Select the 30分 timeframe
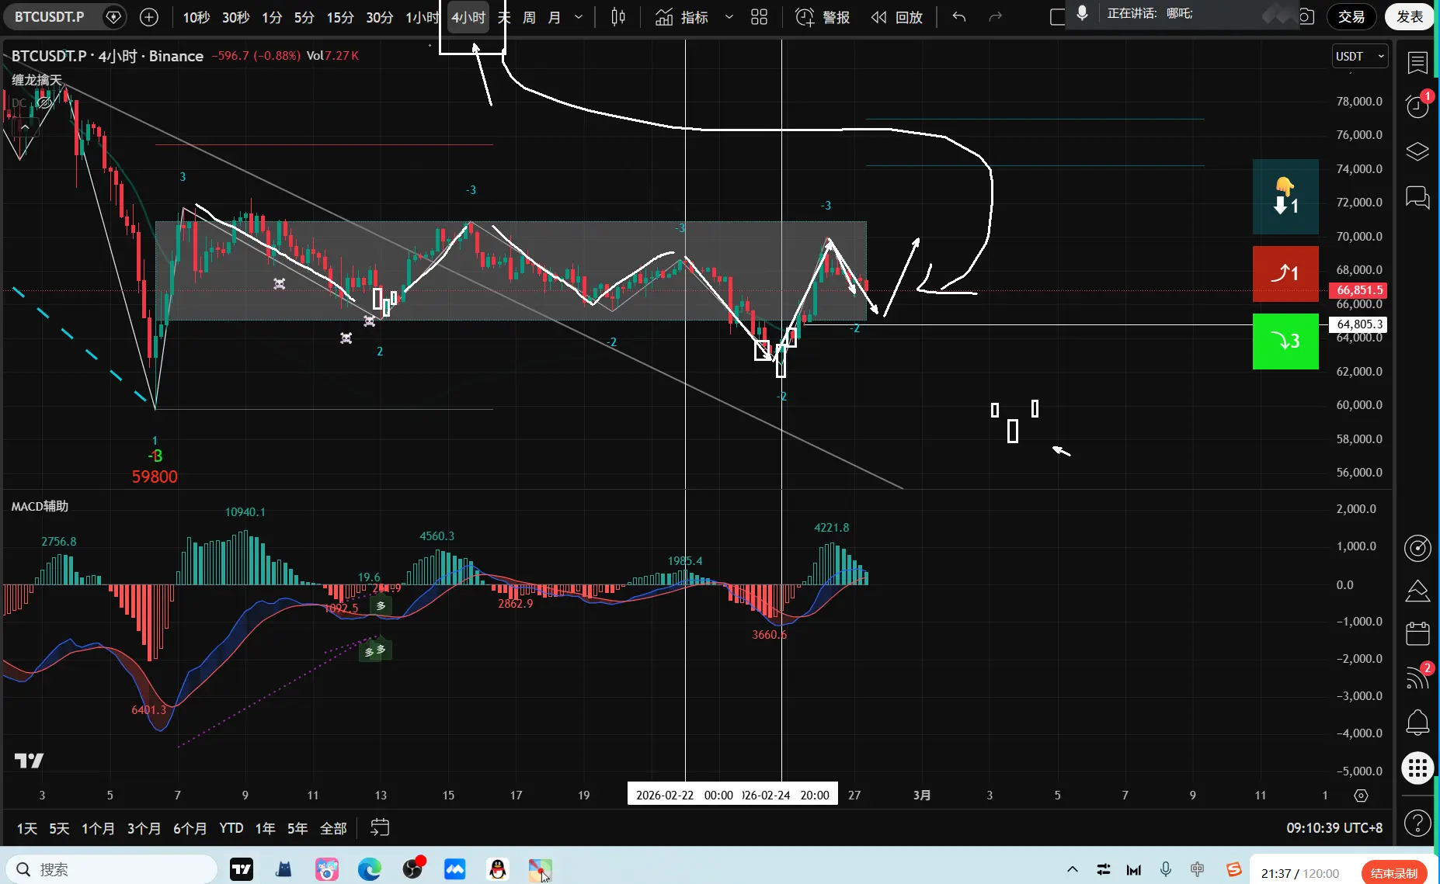The width and height of the screenshot is (1440, 884). coord(380,17)
